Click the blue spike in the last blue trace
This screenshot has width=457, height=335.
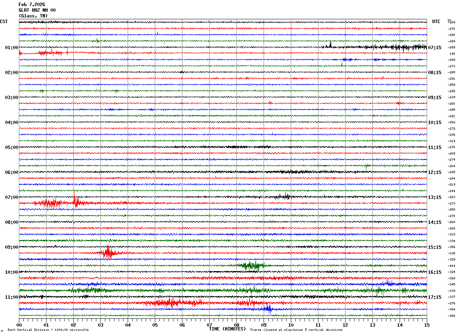pyautogui.click(x=268, y=309)
